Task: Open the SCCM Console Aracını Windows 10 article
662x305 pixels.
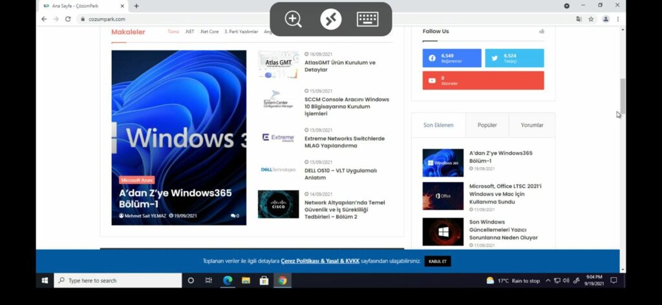Action: tap(347, 106)
